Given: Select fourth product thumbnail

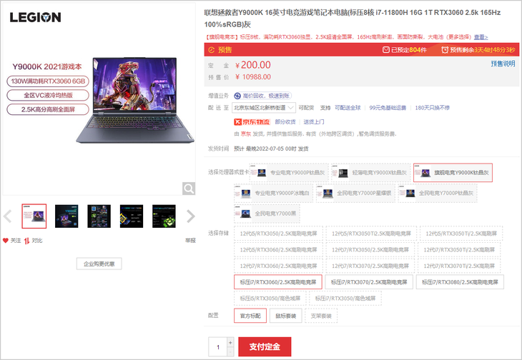Looking at the screenshot, I should coord(132,216).
